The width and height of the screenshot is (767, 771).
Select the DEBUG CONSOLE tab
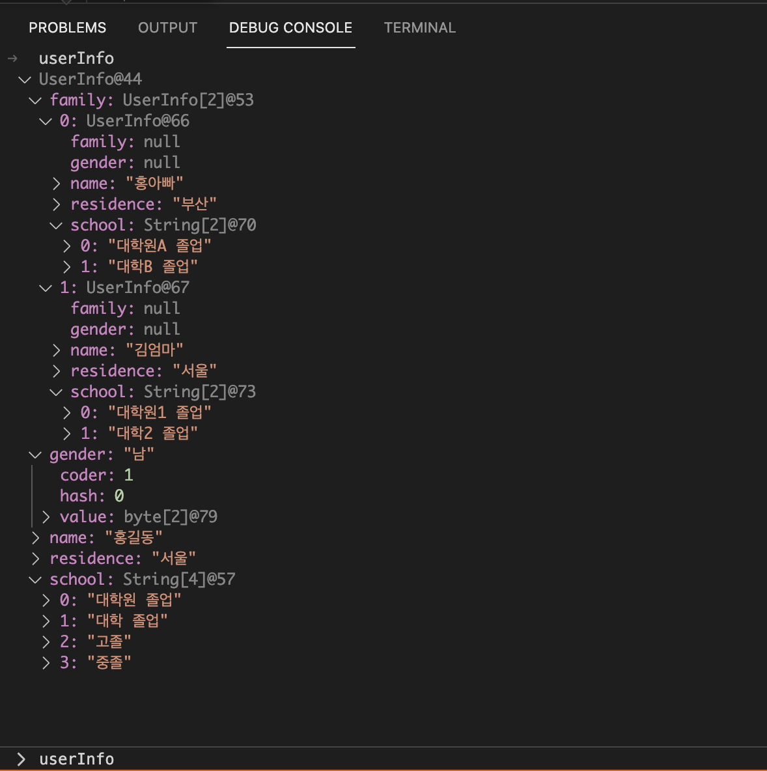[x=290, y=27]
